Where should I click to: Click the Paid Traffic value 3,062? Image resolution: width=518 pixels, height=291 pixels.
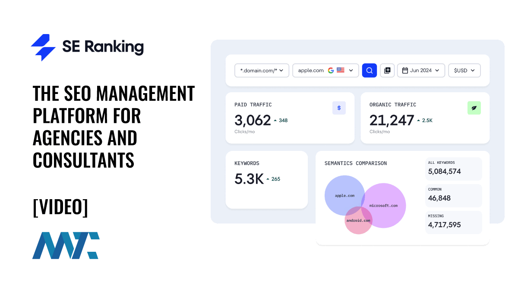click(x=253, y=120)
